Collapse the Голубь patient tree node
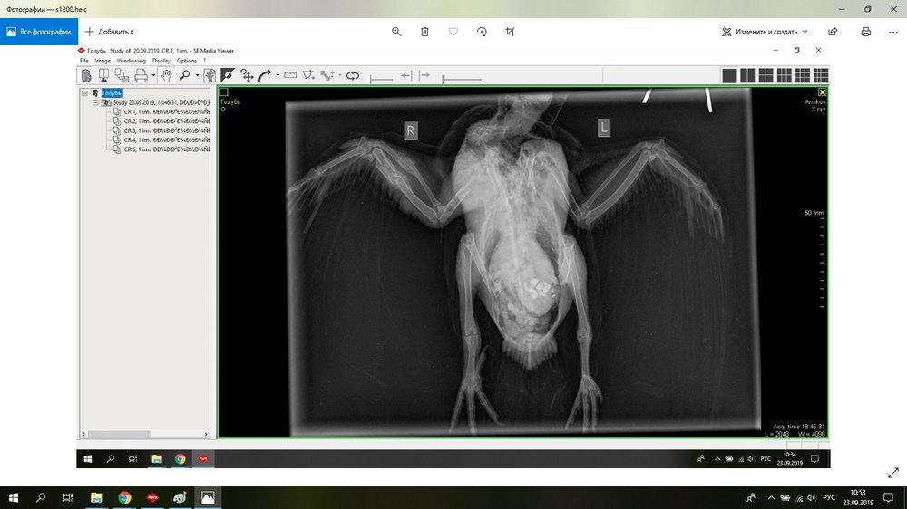The image size is (907, 509). [84, 93]
